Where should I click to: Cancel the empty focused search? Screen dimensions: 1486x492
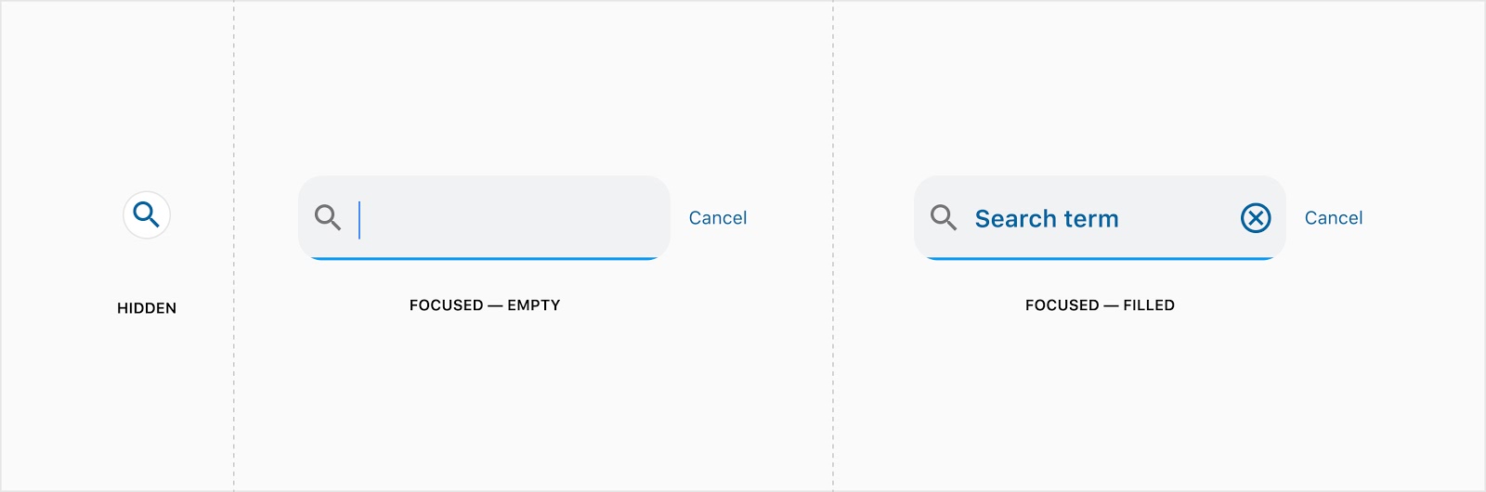(x=718, y=218)
